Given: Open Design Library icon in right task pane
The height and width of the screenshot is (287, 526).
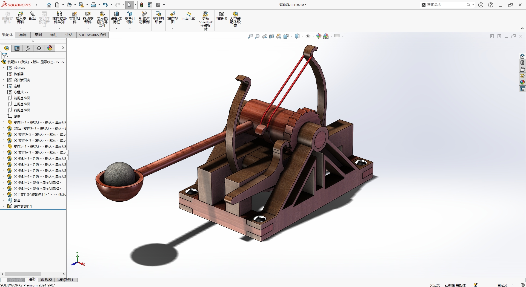Looking at the screenshot, I should pos(522,63).
